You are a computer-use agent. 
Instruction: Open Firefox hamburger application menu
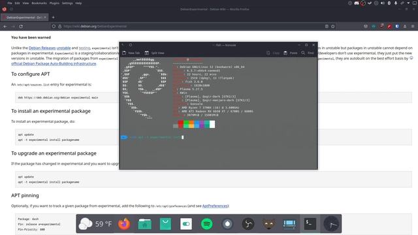point(413,26)
